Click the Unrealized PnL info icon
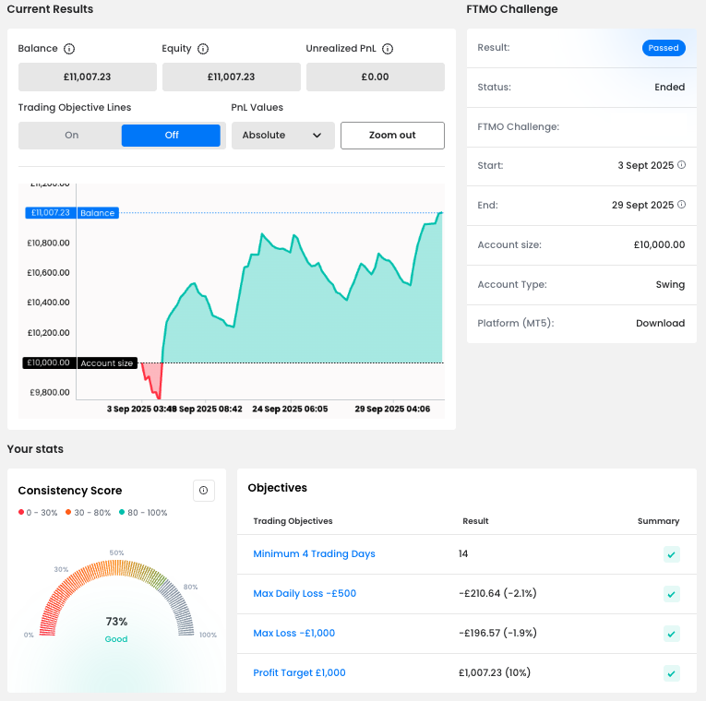Screen dimensions: 706x701 [388, 49]
